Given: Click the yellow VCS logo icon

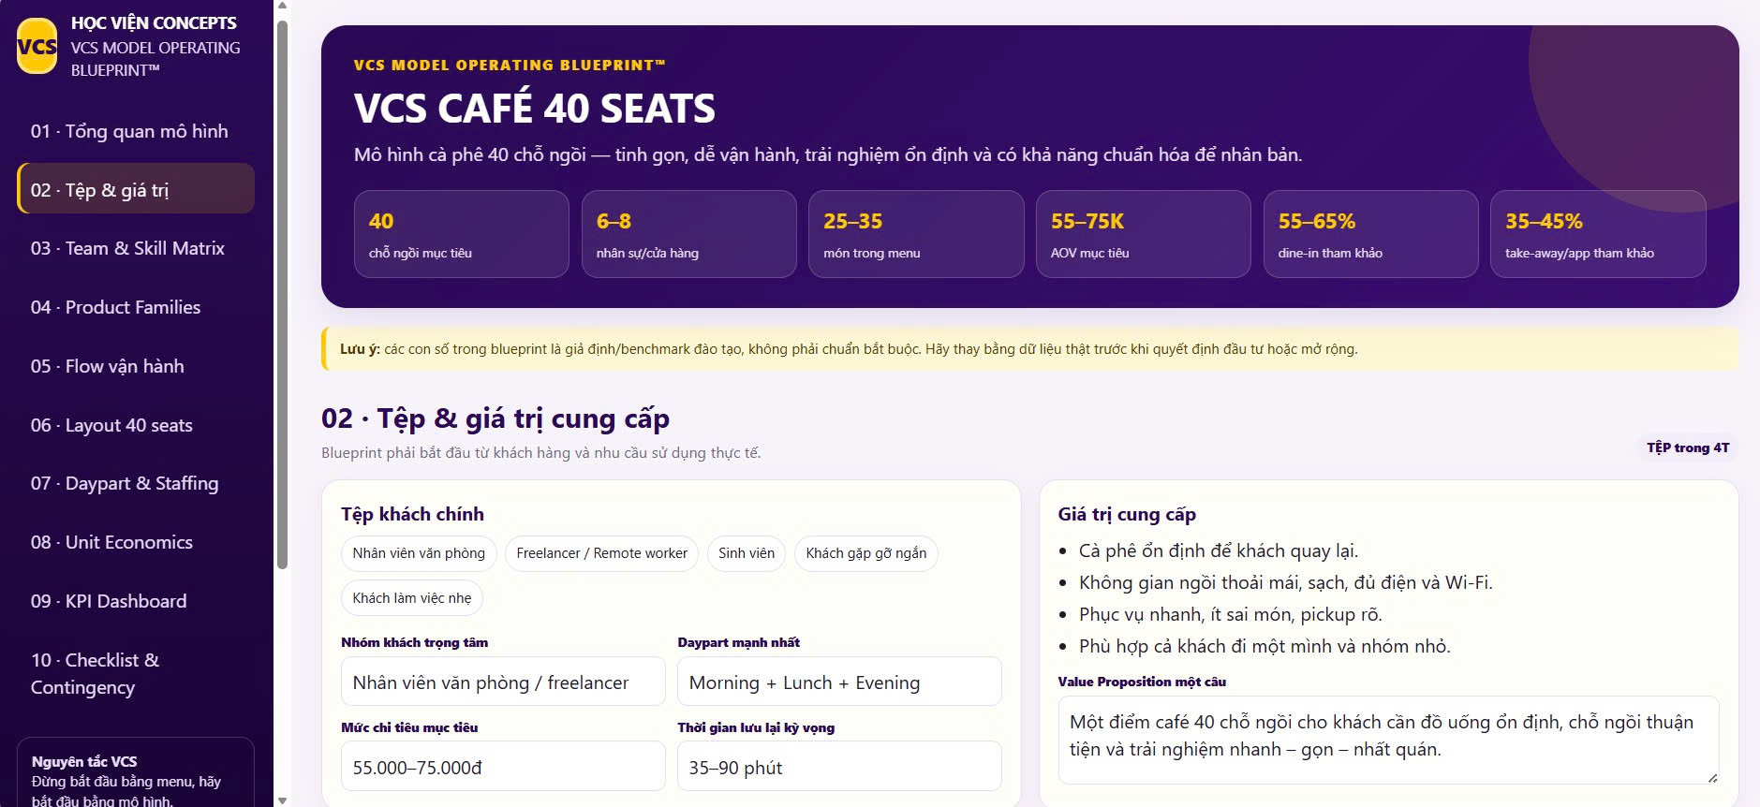Looking at the screenshot, I should [37, 46].
